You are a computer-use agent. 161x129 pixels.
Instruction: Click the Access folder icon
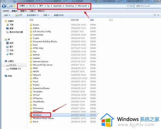tap(31, 25)
